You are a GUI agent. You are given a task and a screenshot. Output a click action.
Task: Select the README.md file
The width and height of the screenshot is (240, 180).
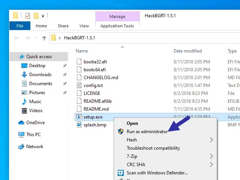coord(96,109)
